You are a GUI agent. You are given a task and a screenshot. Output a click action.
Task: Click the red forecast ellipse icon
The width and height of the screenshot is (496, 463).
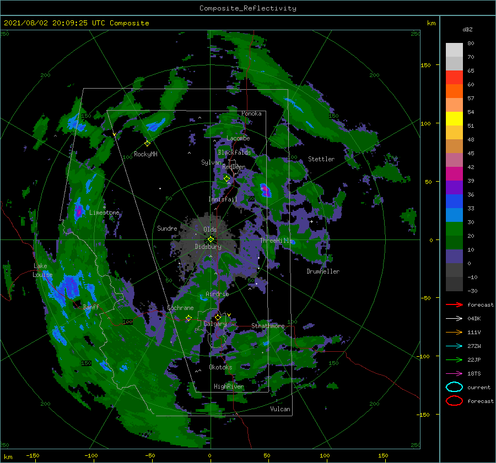pos(454,401)
